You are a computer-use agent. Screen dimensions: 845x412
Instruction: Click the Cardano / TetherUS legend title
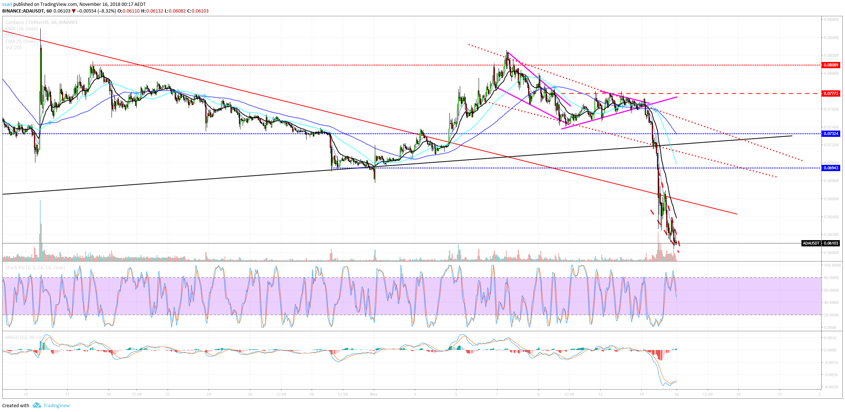[42, 22]
